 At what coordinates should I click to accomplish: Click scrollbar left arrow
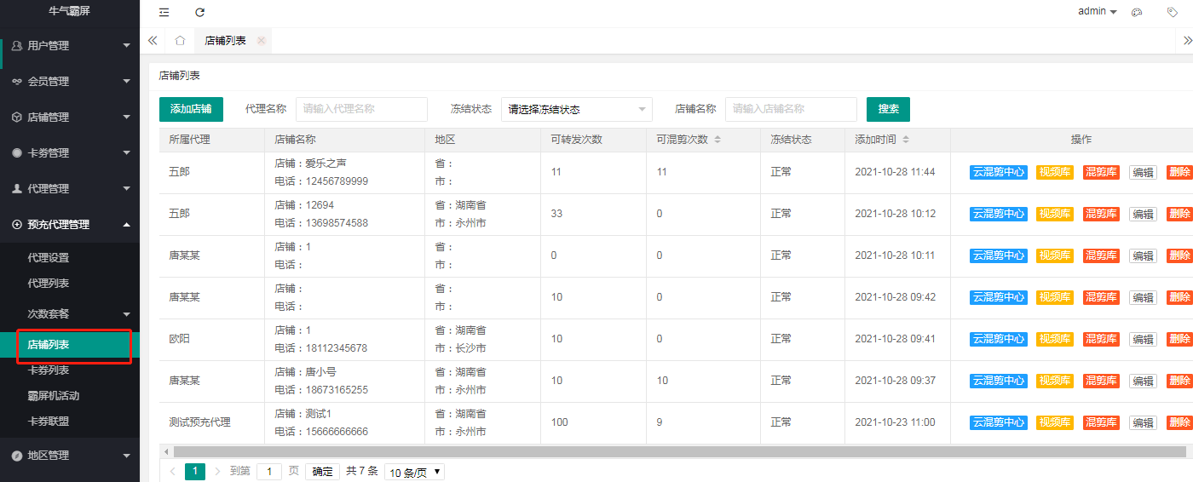(166, 451)
